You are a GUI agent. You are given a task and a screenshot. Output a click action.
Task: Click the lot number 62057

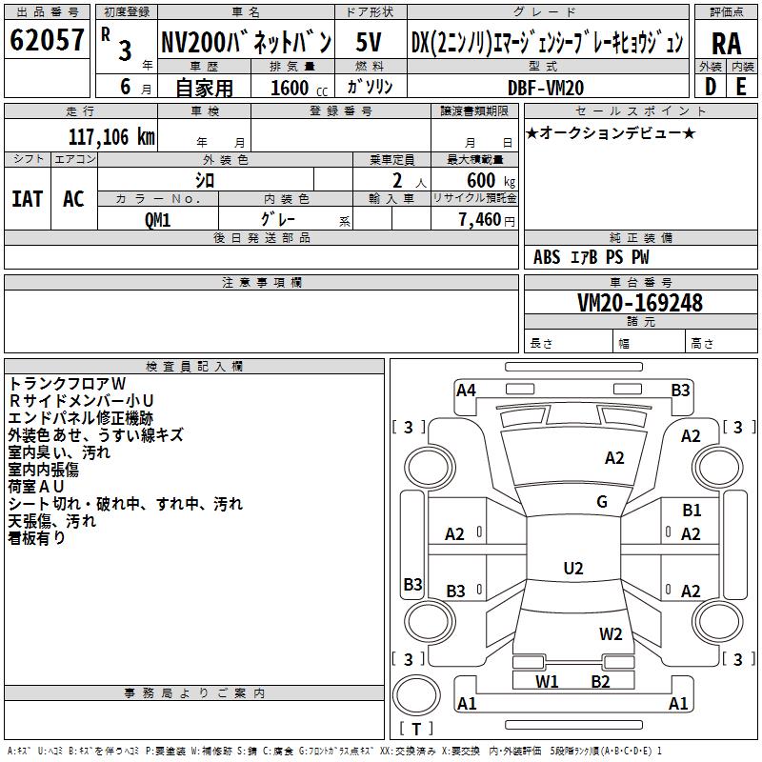click(x=47, y=40)
